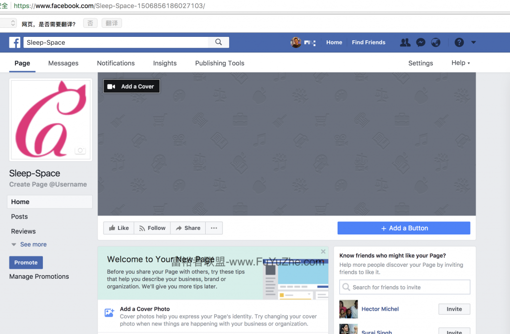
Task: Click the Sleep-Space page name heading
Action: (x=34, y=173)
